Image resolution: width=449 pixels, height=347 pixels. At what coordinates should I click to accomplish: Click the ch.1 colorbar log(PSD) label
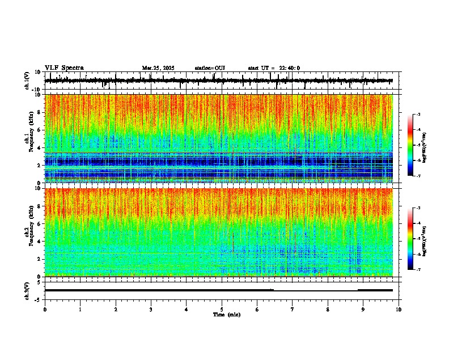tap(424, 148)
